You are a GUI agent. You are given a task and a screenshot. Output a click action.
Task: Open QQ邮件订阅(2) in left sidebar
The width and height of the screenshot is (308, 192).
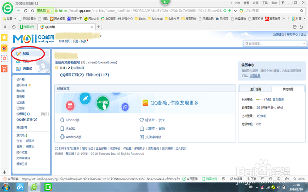pos(27,119)
